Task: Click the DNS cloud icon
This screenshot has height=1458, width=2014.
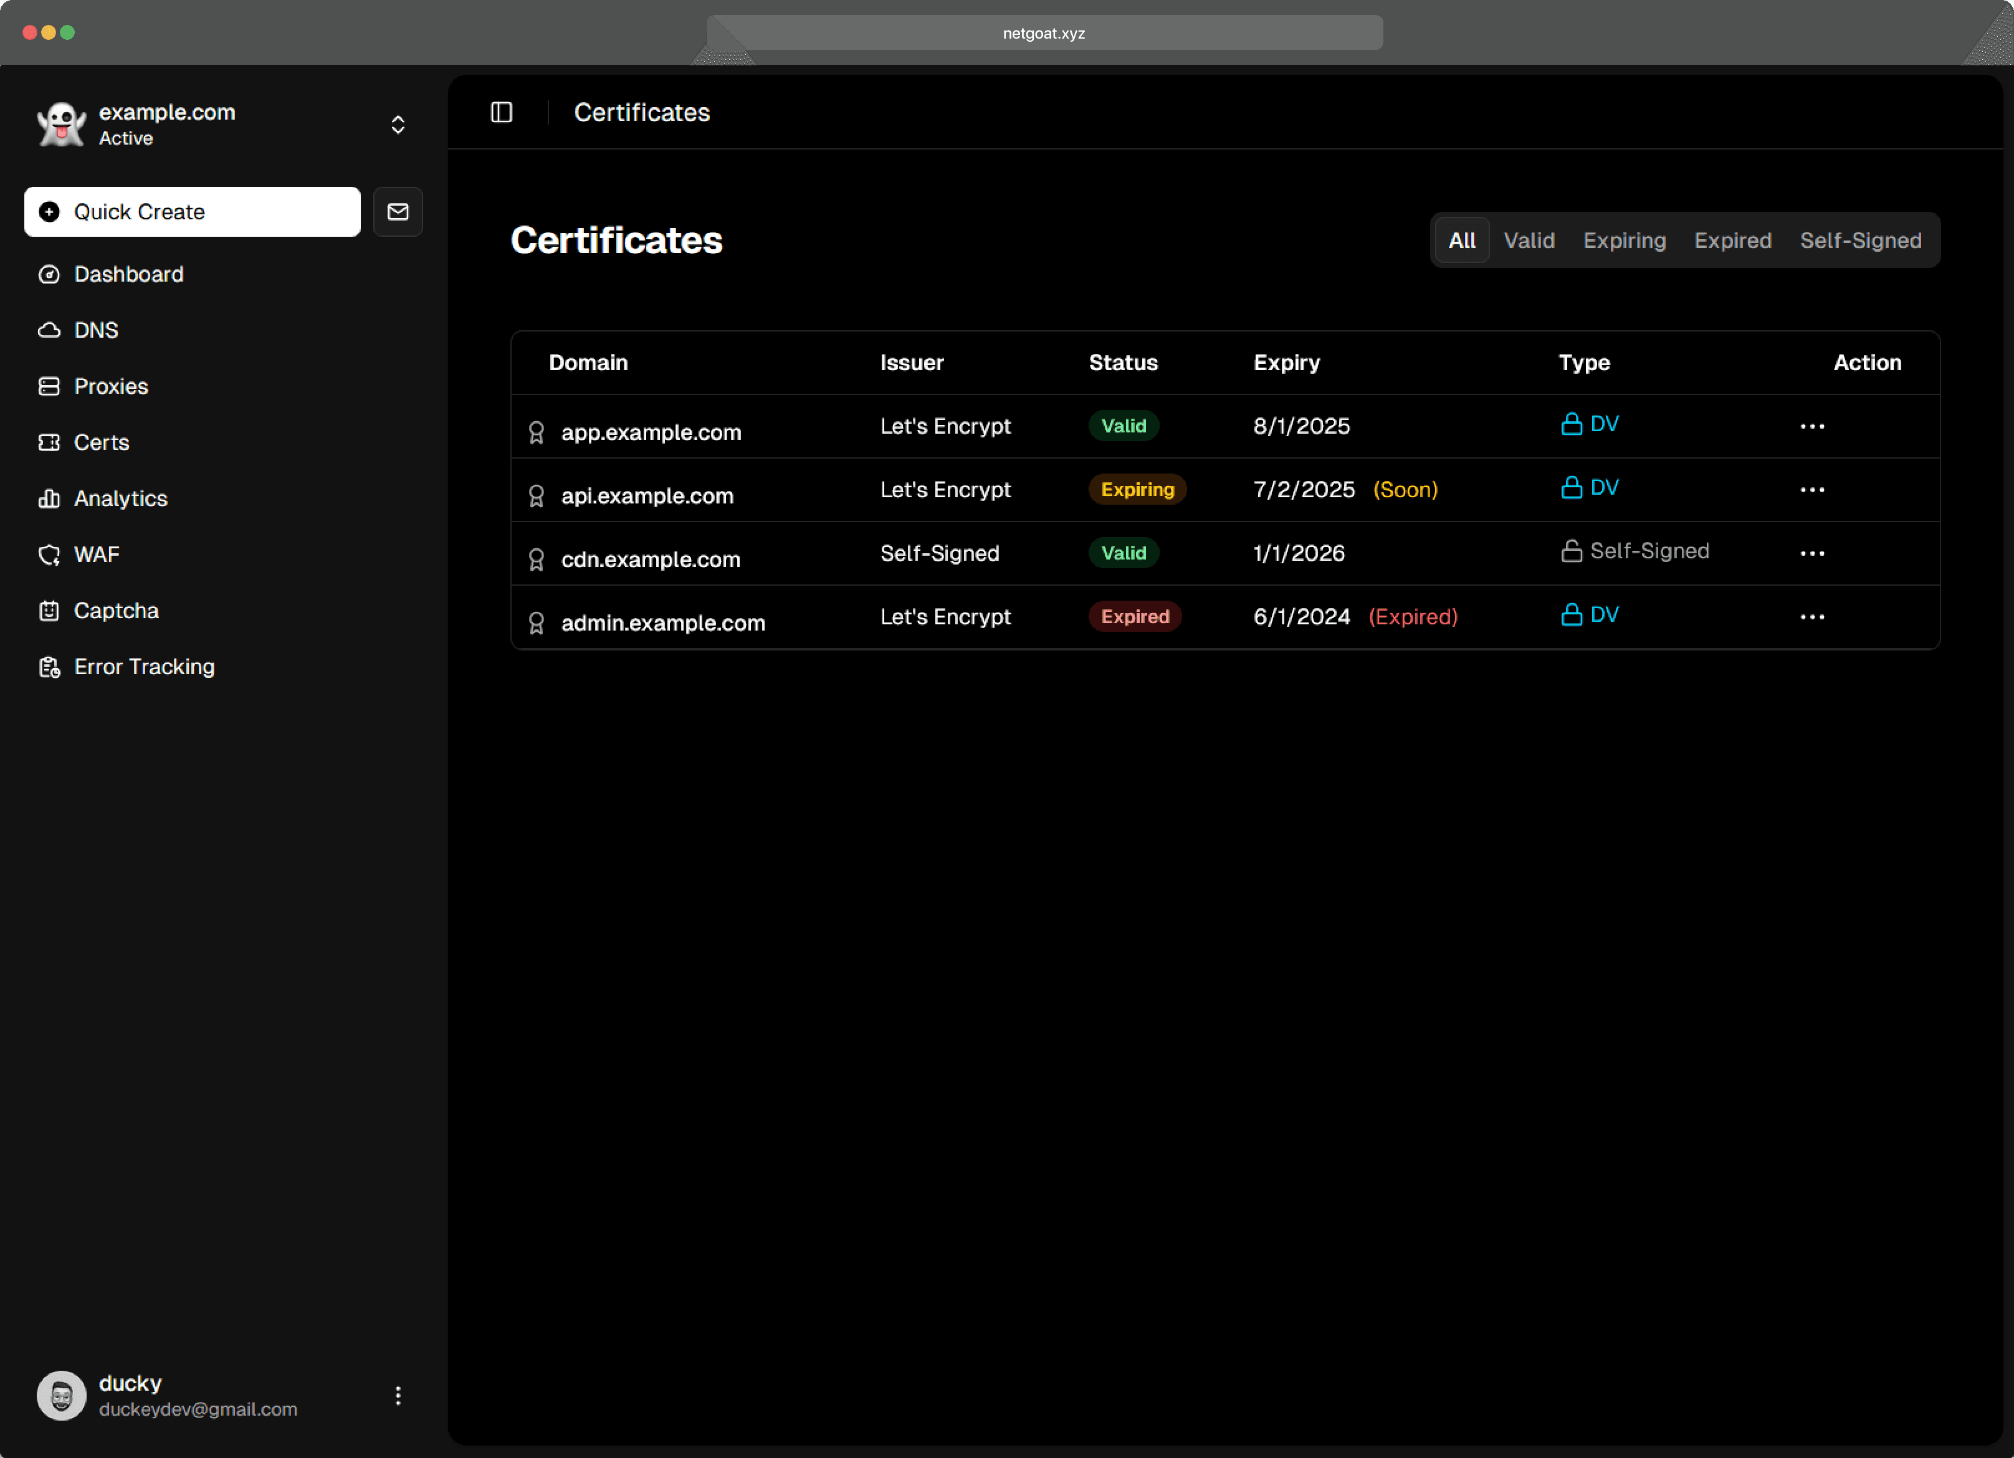Action: pyautogui.click(x=50, y=330)
